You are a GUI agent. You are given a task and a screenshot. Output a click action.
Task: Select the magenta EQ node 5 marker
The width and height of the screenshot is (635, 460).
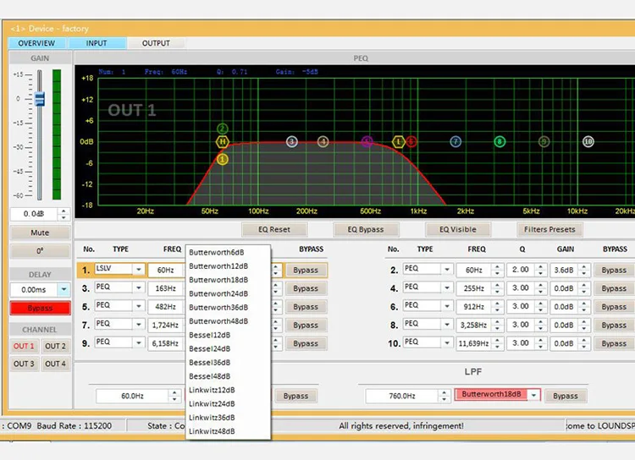click(x=367, y=142)
